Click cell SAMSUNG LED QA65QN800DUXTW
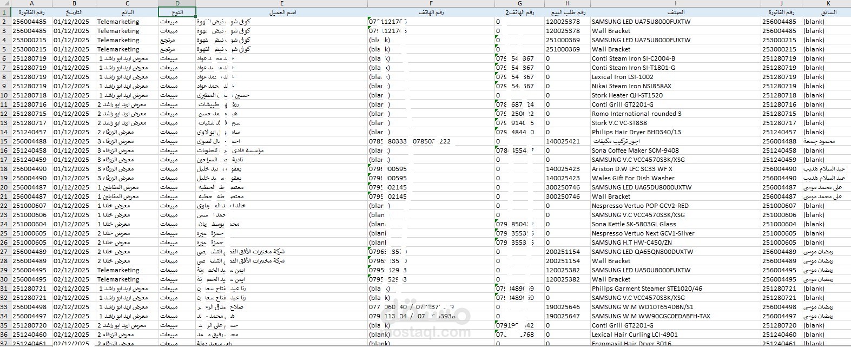 [x=676, y=252]
